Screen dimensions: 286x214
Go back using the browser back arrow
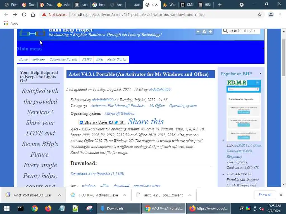pyautogui.click(x=6, y=14)
